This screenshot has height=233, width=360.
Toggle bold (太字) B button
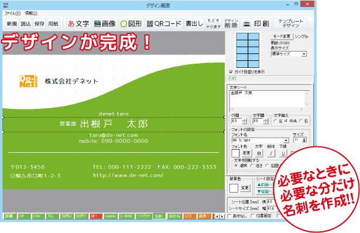[259, 153]
